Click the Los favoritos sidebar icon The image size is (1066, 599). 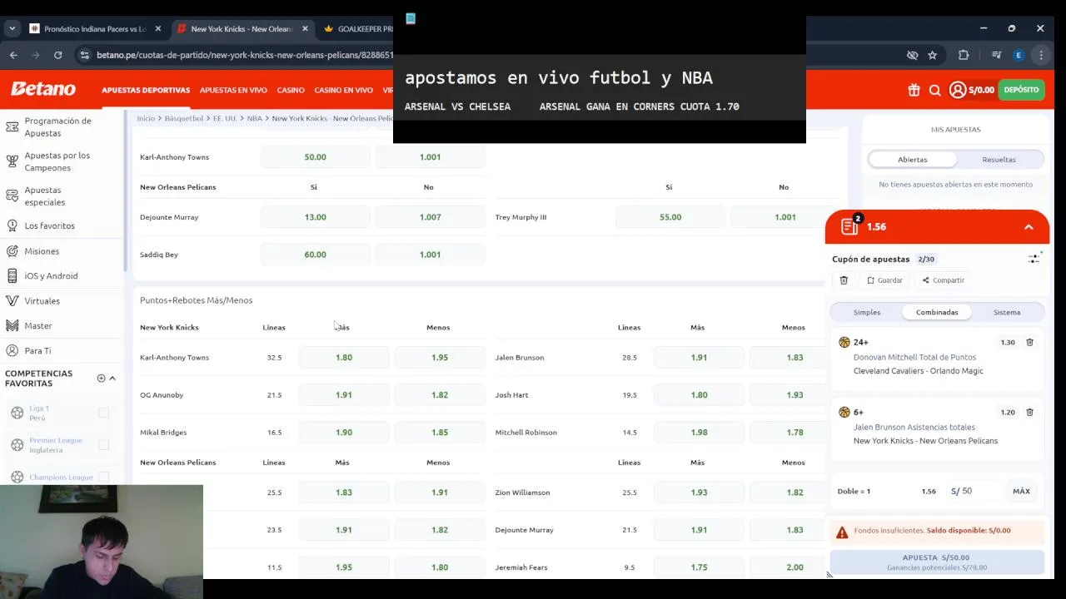pyautogui.click(x=12, y=225)
